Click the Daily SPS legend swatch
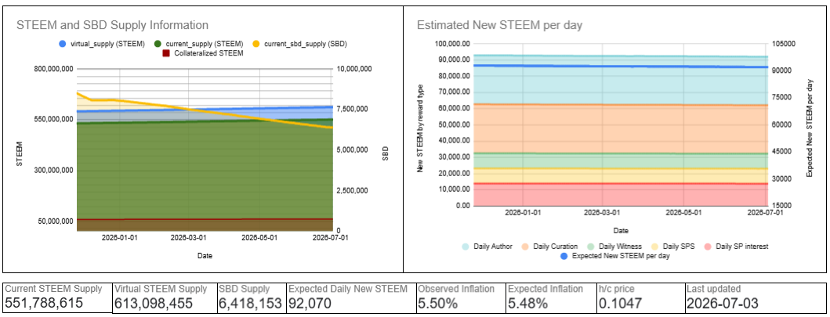Screen dimensions: 830x317 click(655, 247)
